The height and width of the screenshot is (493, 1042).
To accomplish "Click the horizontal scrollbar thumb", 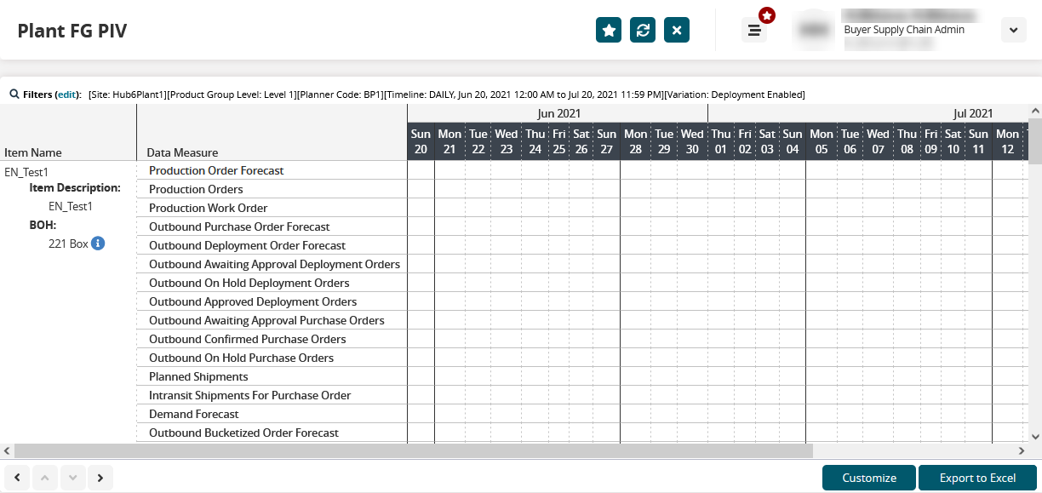I will point(413,450).
